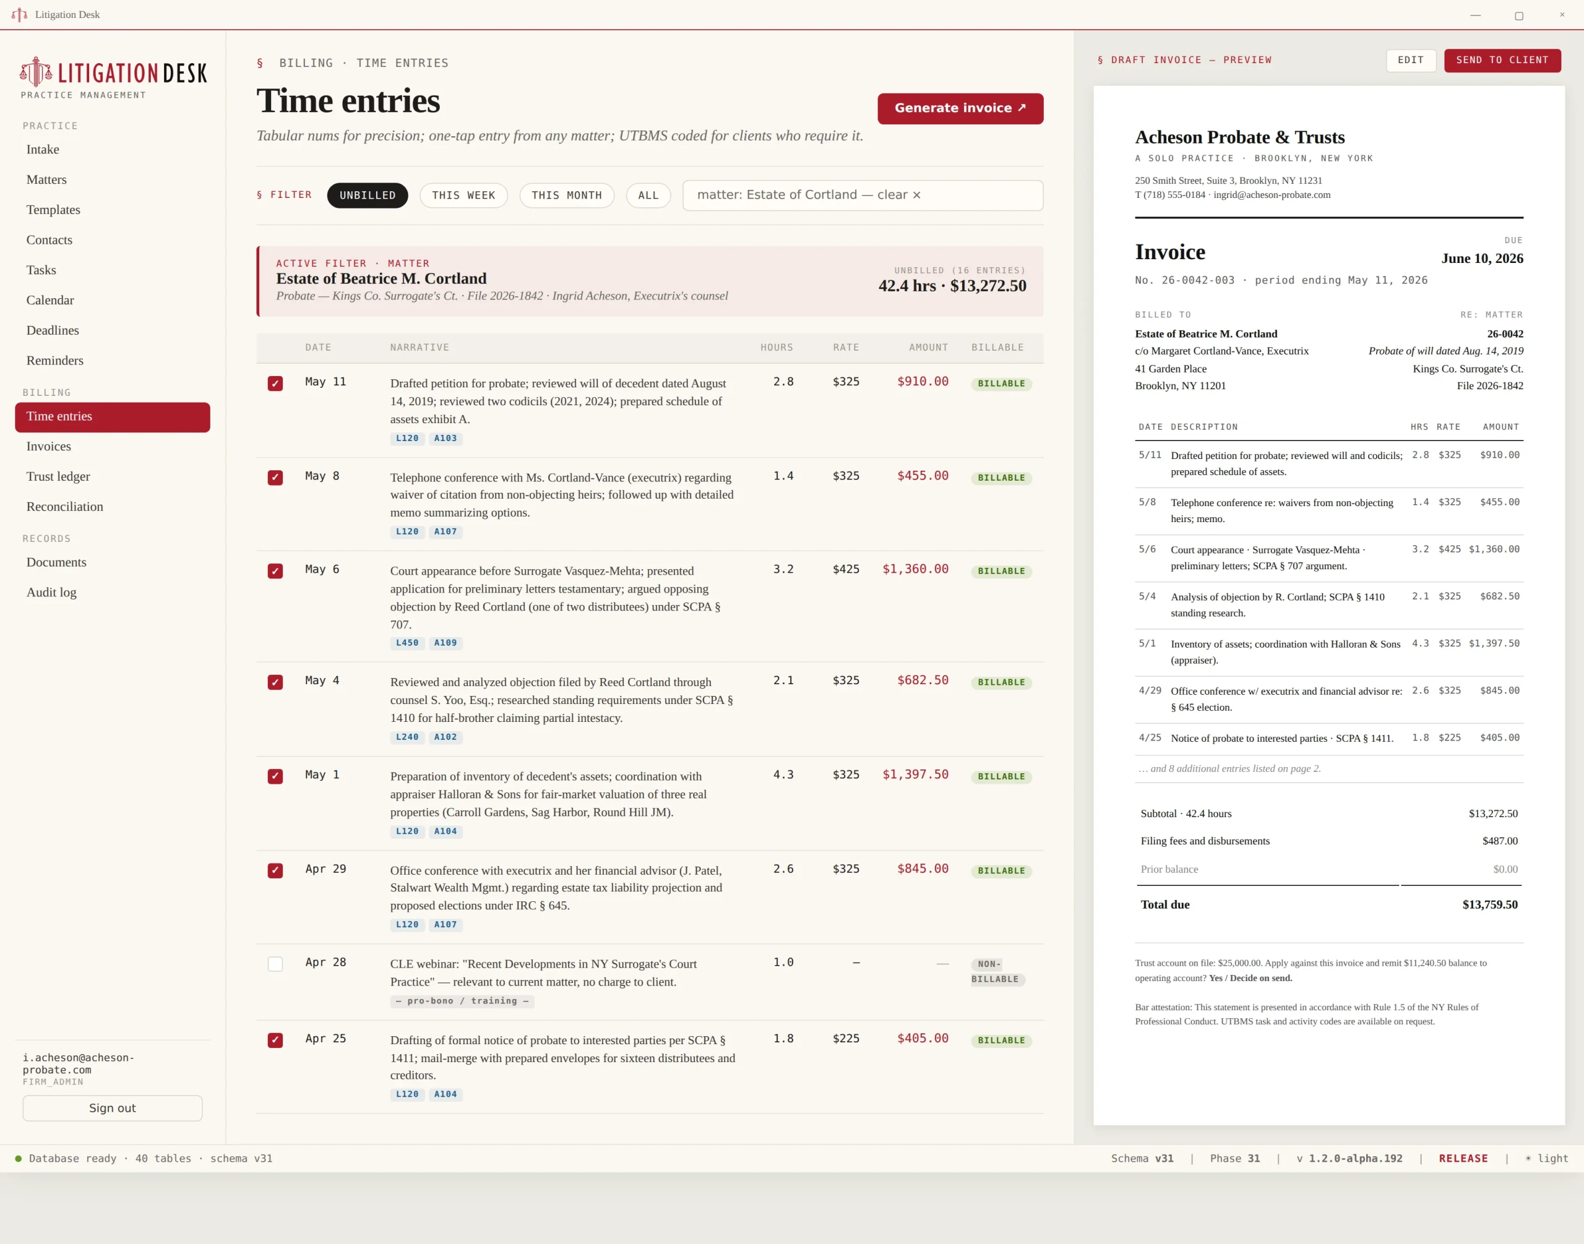Open Reconciliation page
Screen dimensions: 1584x1244
tap(112, 507)
